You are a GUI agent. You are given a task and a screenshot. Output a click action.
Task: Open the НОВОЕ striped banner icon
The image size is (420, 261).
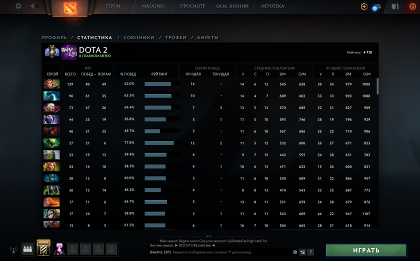point(43,247)
